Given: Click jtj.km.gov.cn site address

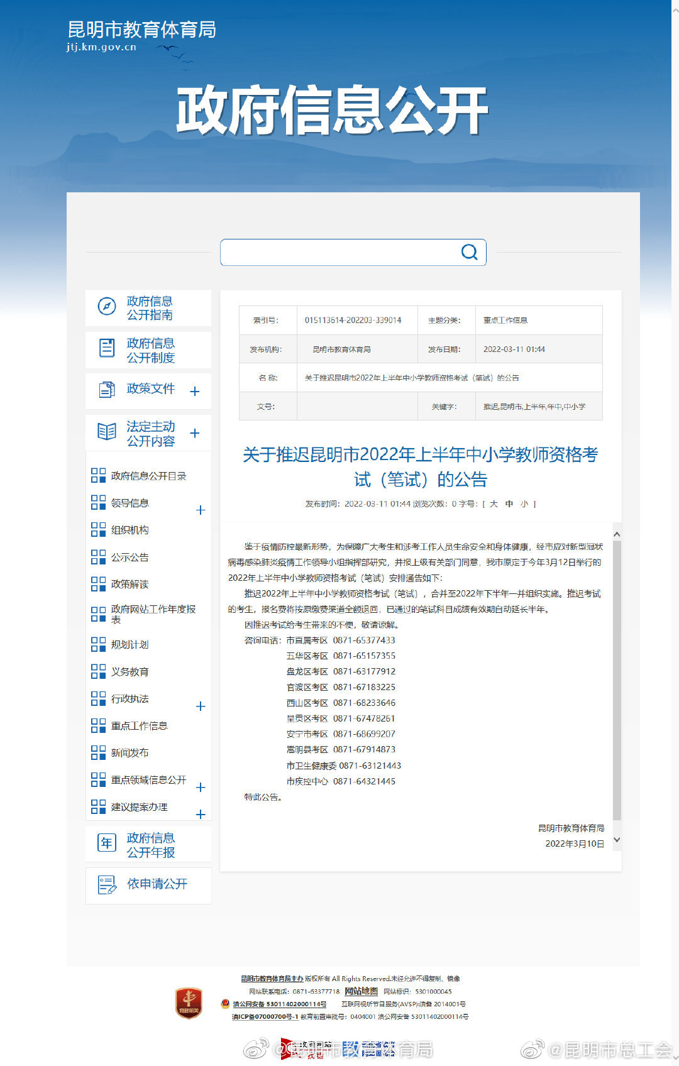Looking at the screenshot, I should (101, 47).
